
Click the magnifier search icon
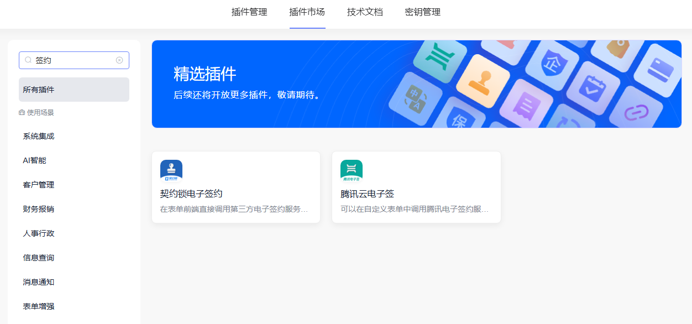28,60
